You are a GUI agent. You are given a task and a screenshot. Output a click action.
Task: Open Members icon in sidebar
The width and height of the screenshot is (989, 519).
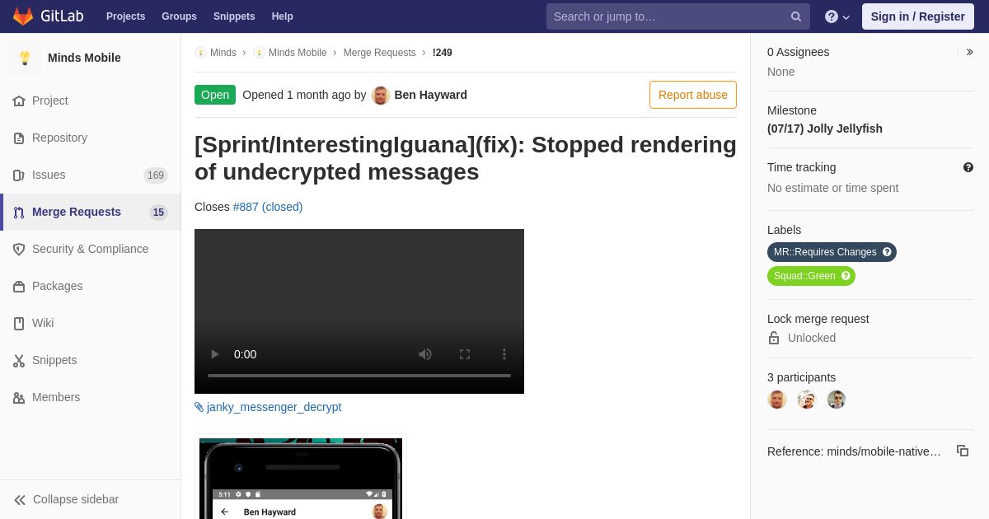click(19, 398)
